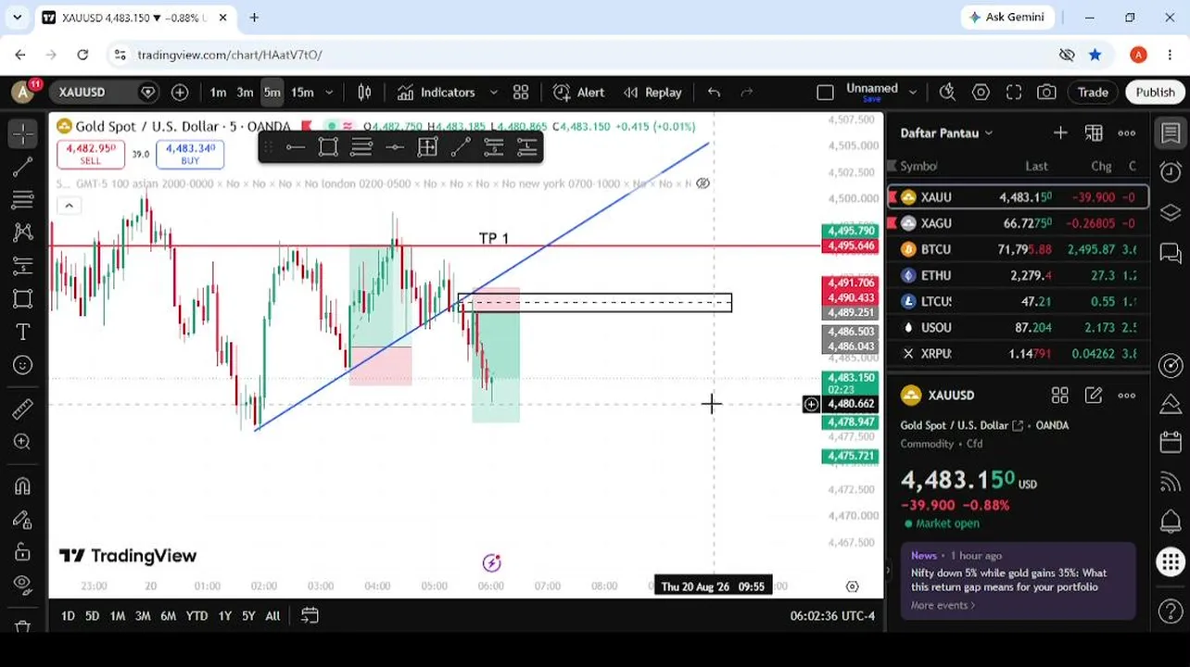Screen dimensions: 1190x667
Task: Open XAUUSD symbol search
Action: tap(82, 93)
